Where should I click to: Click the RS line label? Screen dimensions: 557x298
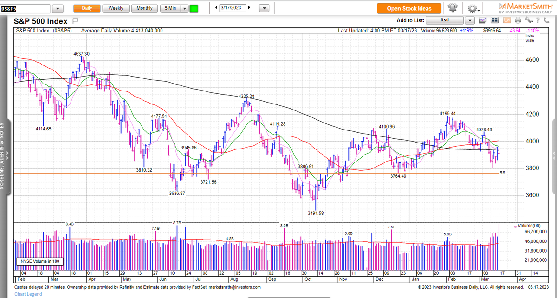pos(502,173)
